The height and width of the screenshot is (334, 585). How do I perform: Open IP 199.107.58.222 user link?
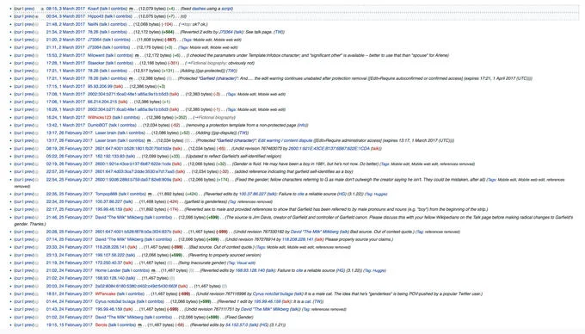(110, 255)
